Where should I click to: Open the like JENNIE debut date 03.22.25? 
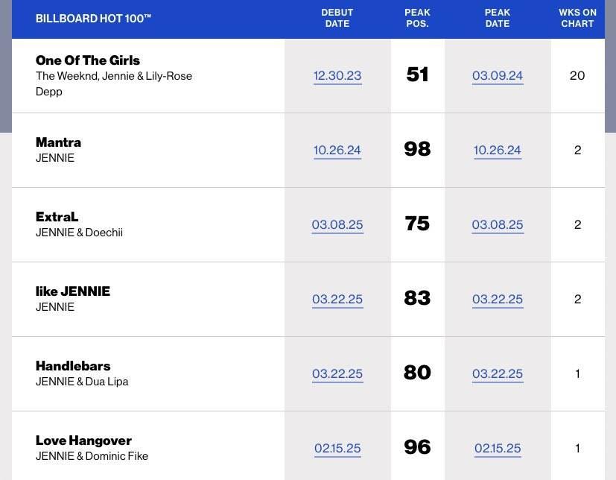pyautogui.click(x=337, y=299)
